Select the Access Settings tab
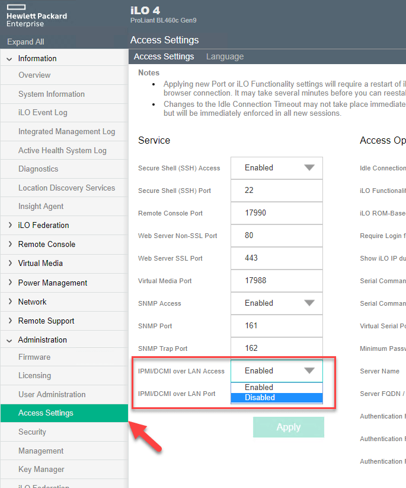Image resolution: width=406 pixels, height=488 pixels. tap(164, 56)
